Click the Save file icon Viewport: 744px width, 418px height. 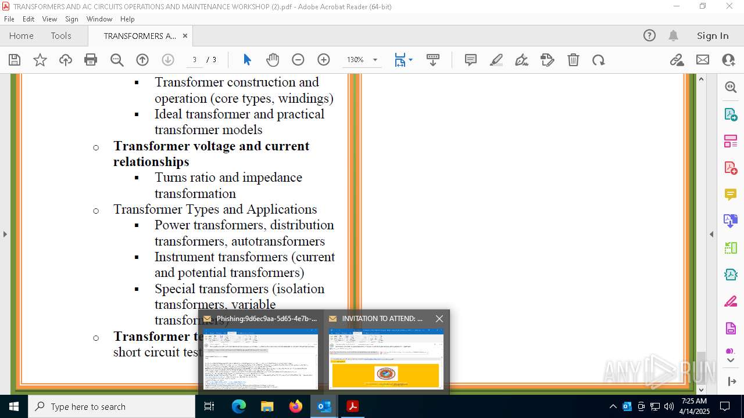point(15,60)
